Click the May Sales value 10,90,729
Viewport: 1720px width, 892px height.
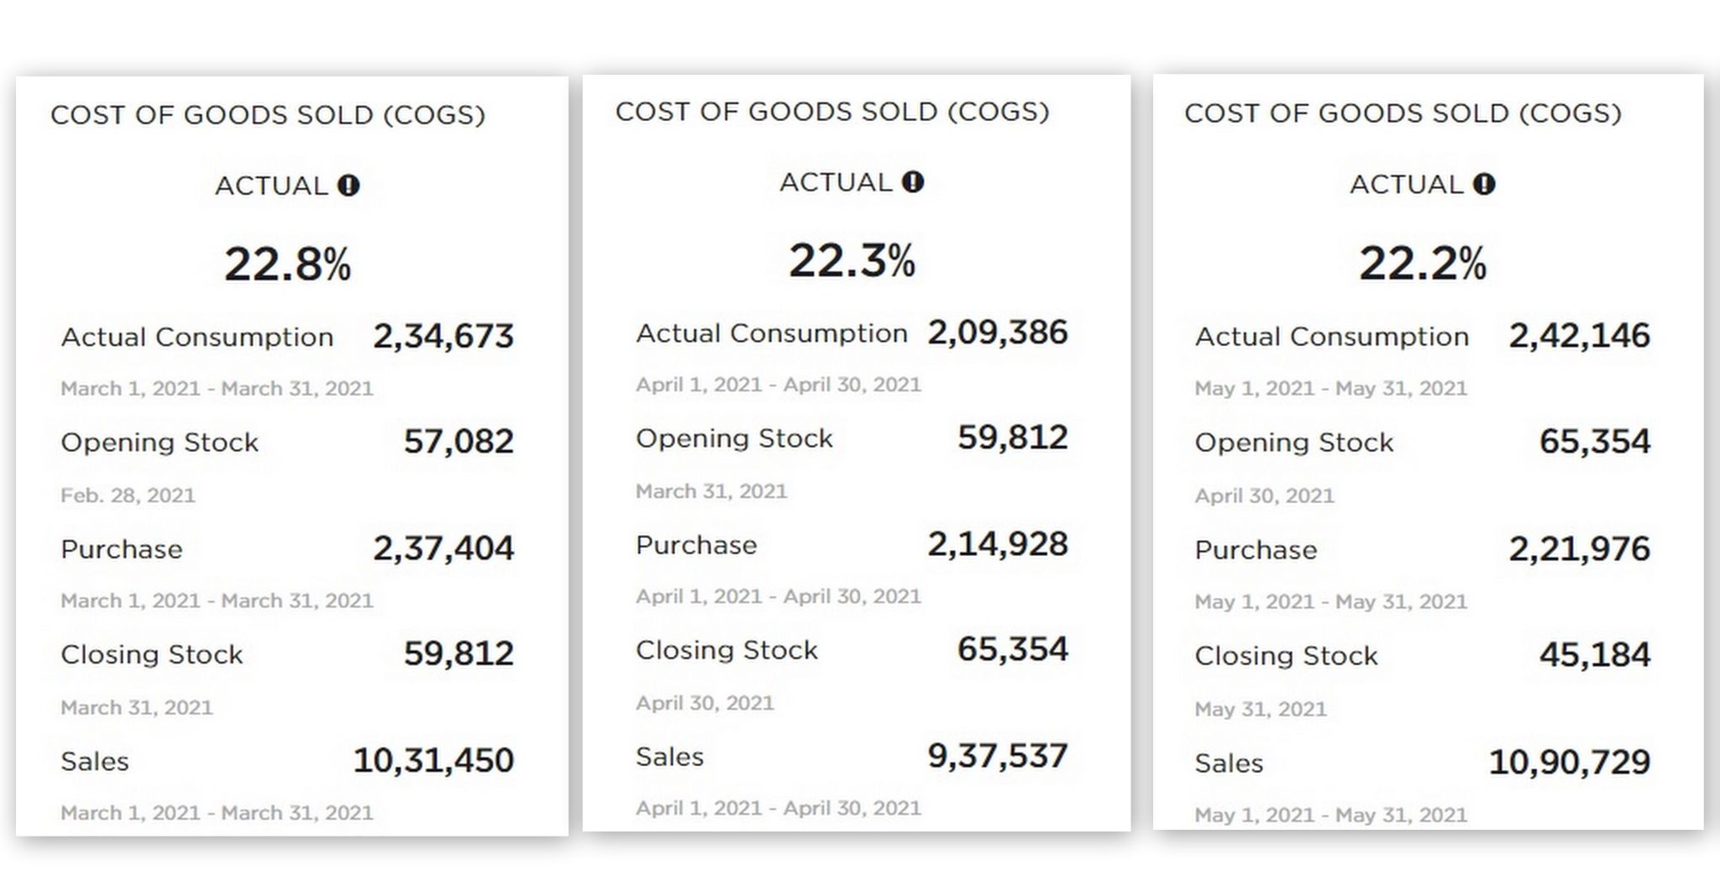point(1569,763)
